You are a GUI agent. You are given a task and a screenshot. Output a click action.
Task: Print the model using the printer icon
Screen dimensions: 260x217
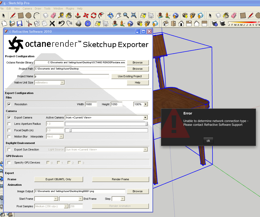(x=78, y=23)
